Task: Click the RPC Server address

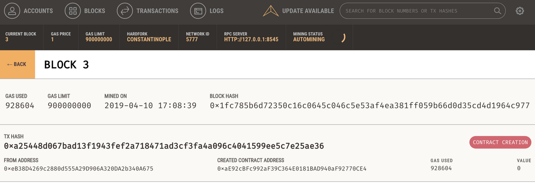Action: pos(251,39)
